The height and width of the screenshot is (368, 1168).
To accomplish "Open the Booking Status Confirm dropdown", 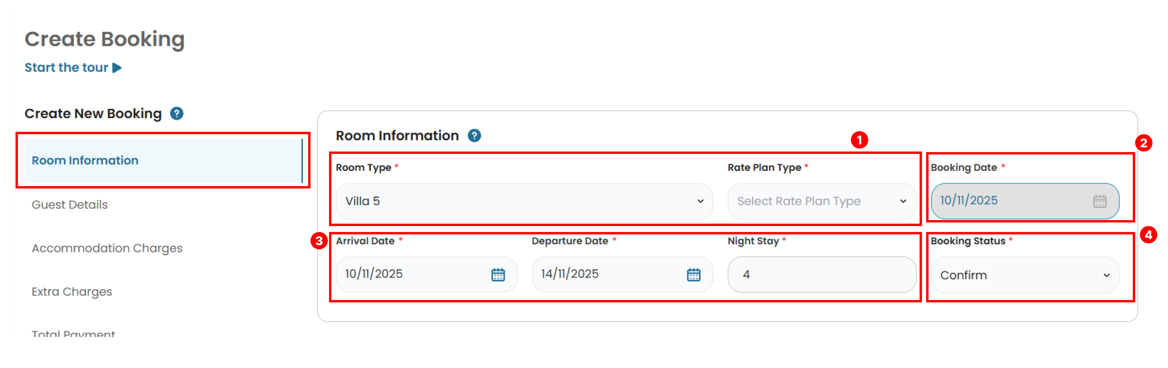I will click(x=1025, y=275).
